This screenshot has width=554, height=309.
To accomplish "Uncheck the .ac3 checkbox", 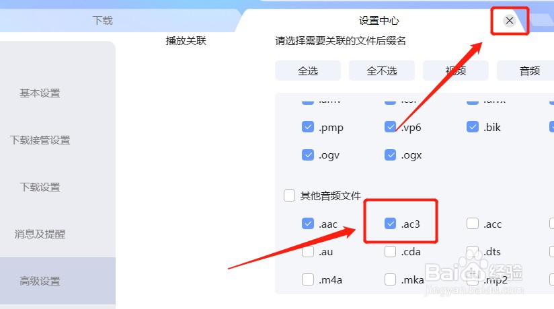I will tap(390, 224).
